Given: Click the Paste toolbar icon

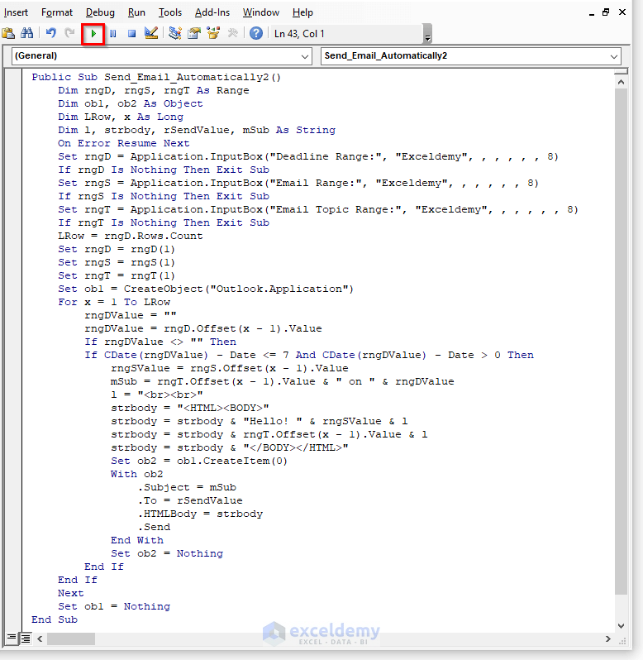Looking at the screenshot, I should [x=8, y=33].
